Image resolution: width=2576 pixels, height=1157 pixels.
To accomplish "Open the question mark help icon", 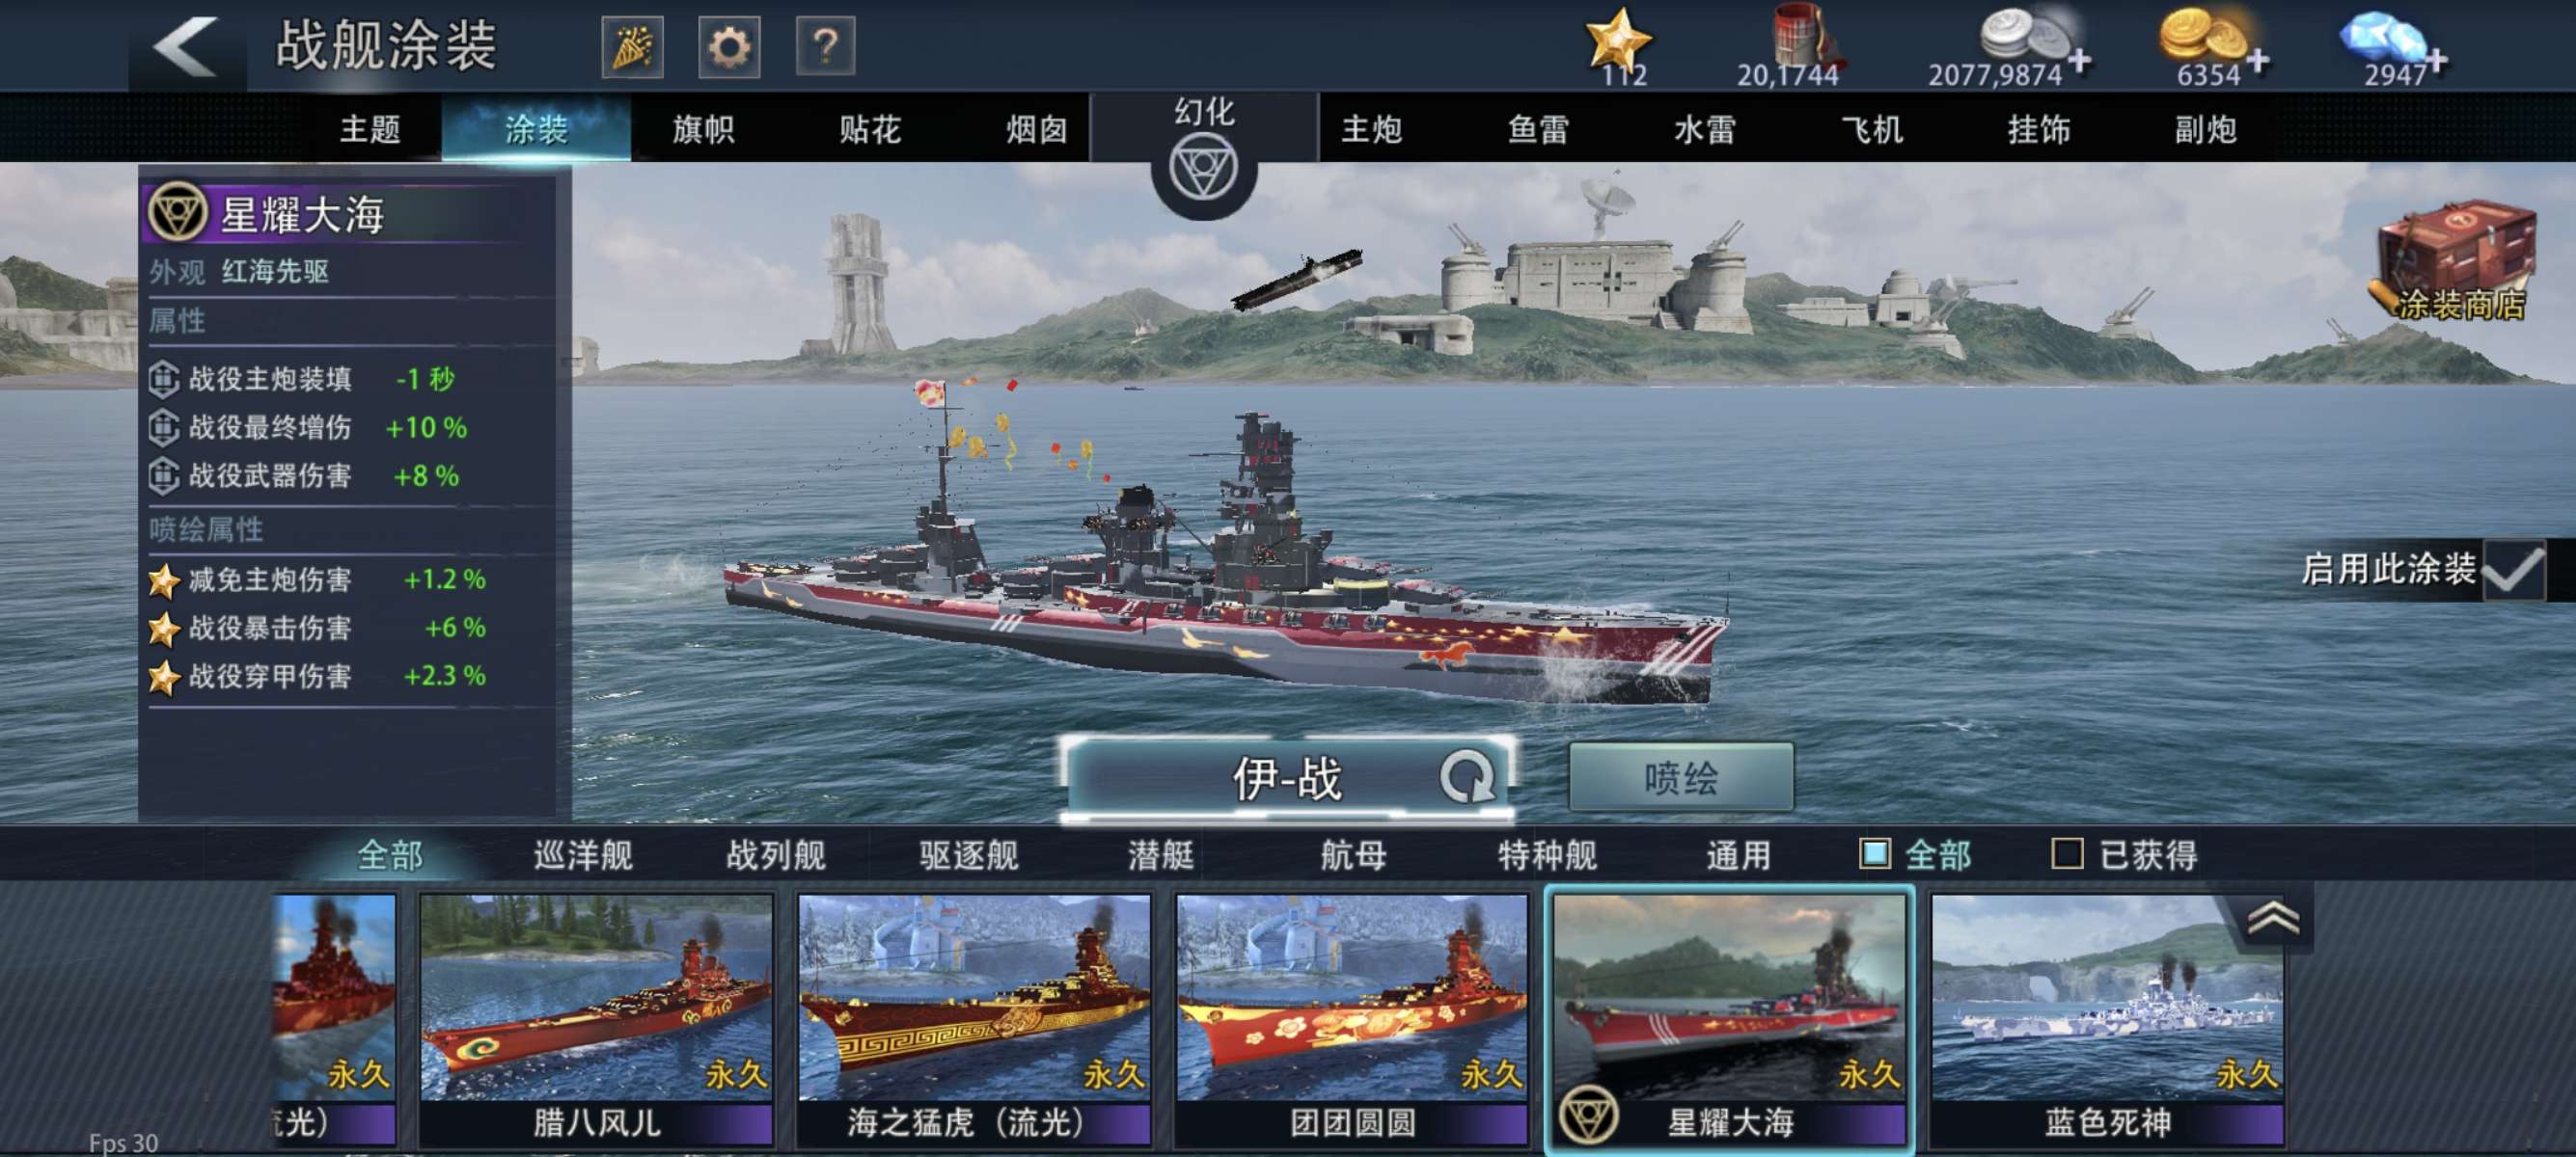I will [825, 46].
